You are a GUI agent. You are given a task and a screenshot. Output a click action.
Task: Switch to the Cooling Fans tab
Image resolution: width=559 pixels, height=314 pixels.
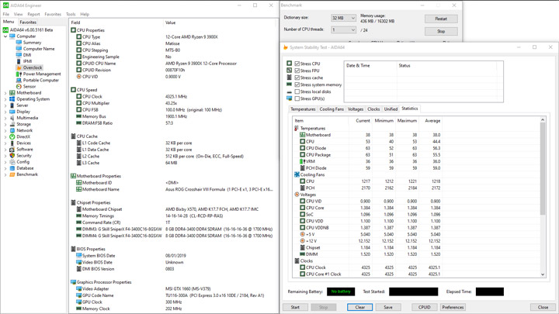pos(332,109)
